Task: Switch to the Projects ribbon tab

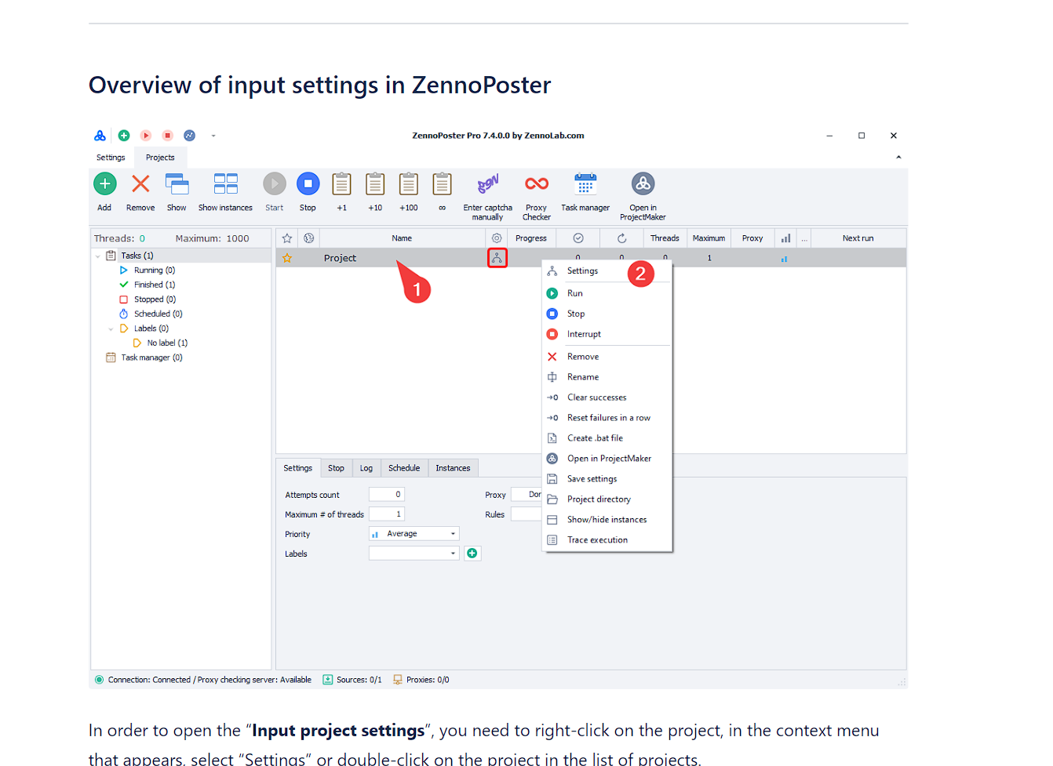Action: [x=160, y=158]
